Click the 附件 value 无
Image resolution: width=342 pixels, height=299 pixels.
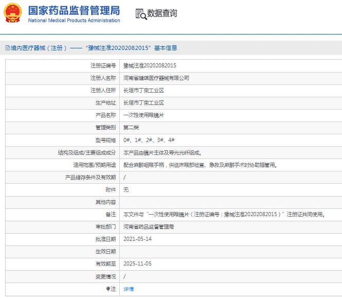pyautogui.click(x=126, y=190)
